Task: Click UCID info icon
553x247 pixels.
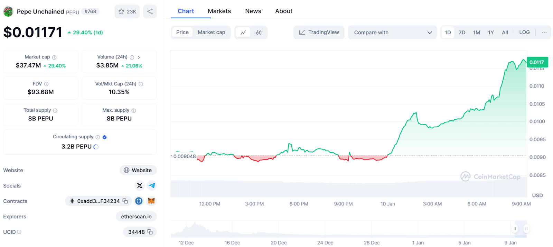Action: 19,232
